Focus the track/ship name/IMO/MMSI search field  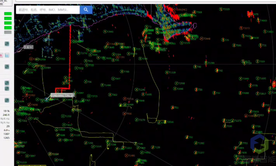(48, 10)
